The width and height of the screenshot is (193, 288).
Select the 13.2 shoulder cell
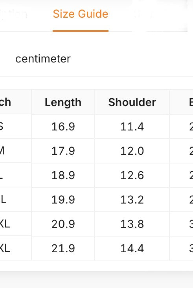click(x=132, y=200)
